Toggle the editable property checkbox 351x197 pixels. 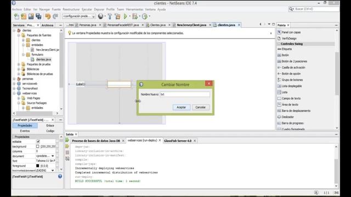point(38,142)
